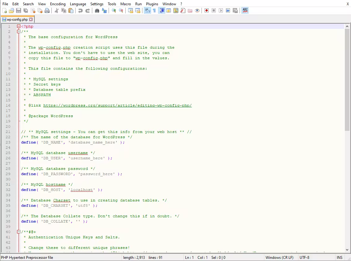Click 'utf8' on line 35
Image resolution: width=351 pixels, height=261 pixels.
83,206
